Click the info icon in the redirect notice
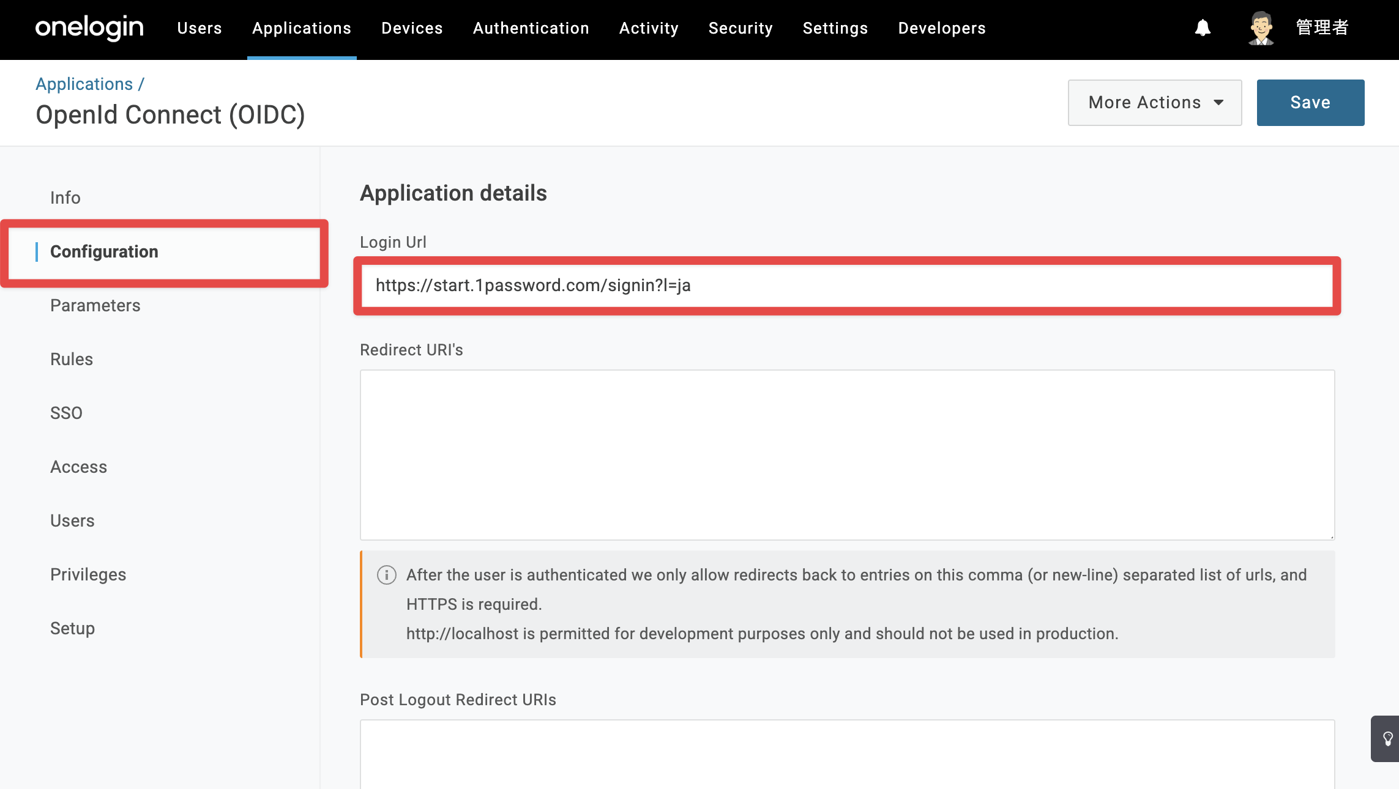The height and width of the screenshot is (789, 1399). coord(387,575)
